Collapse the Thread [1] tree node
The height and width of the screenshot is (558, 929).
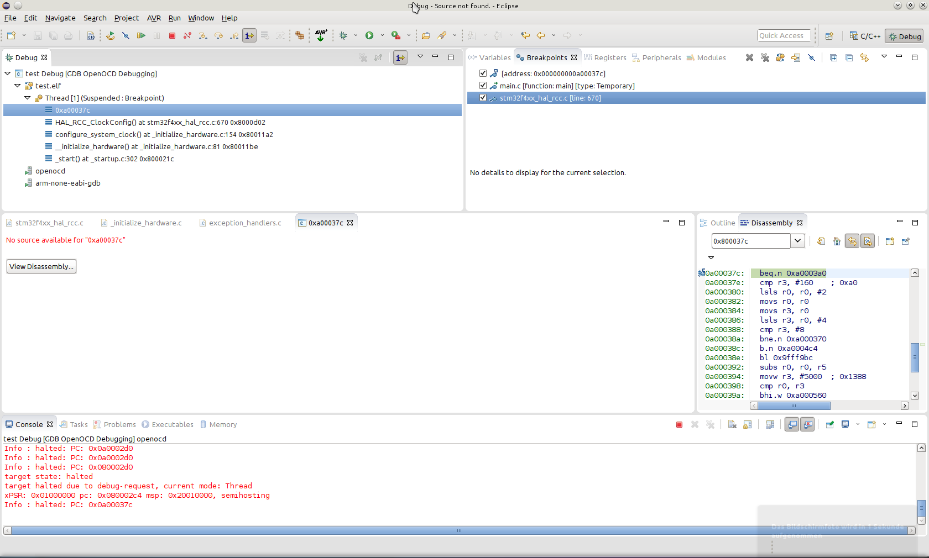tap(28, 97)
